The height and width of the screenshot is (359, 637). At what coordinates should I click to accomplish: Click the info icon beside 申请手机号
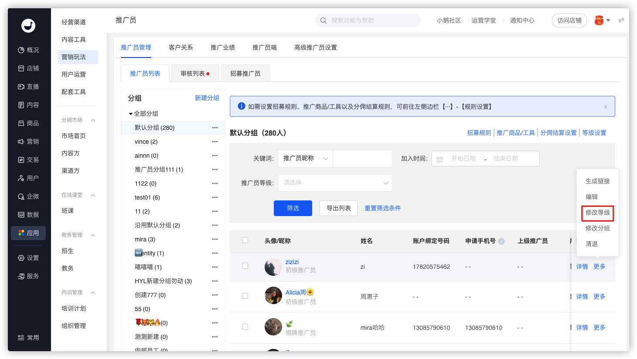(x=501, y=241)
